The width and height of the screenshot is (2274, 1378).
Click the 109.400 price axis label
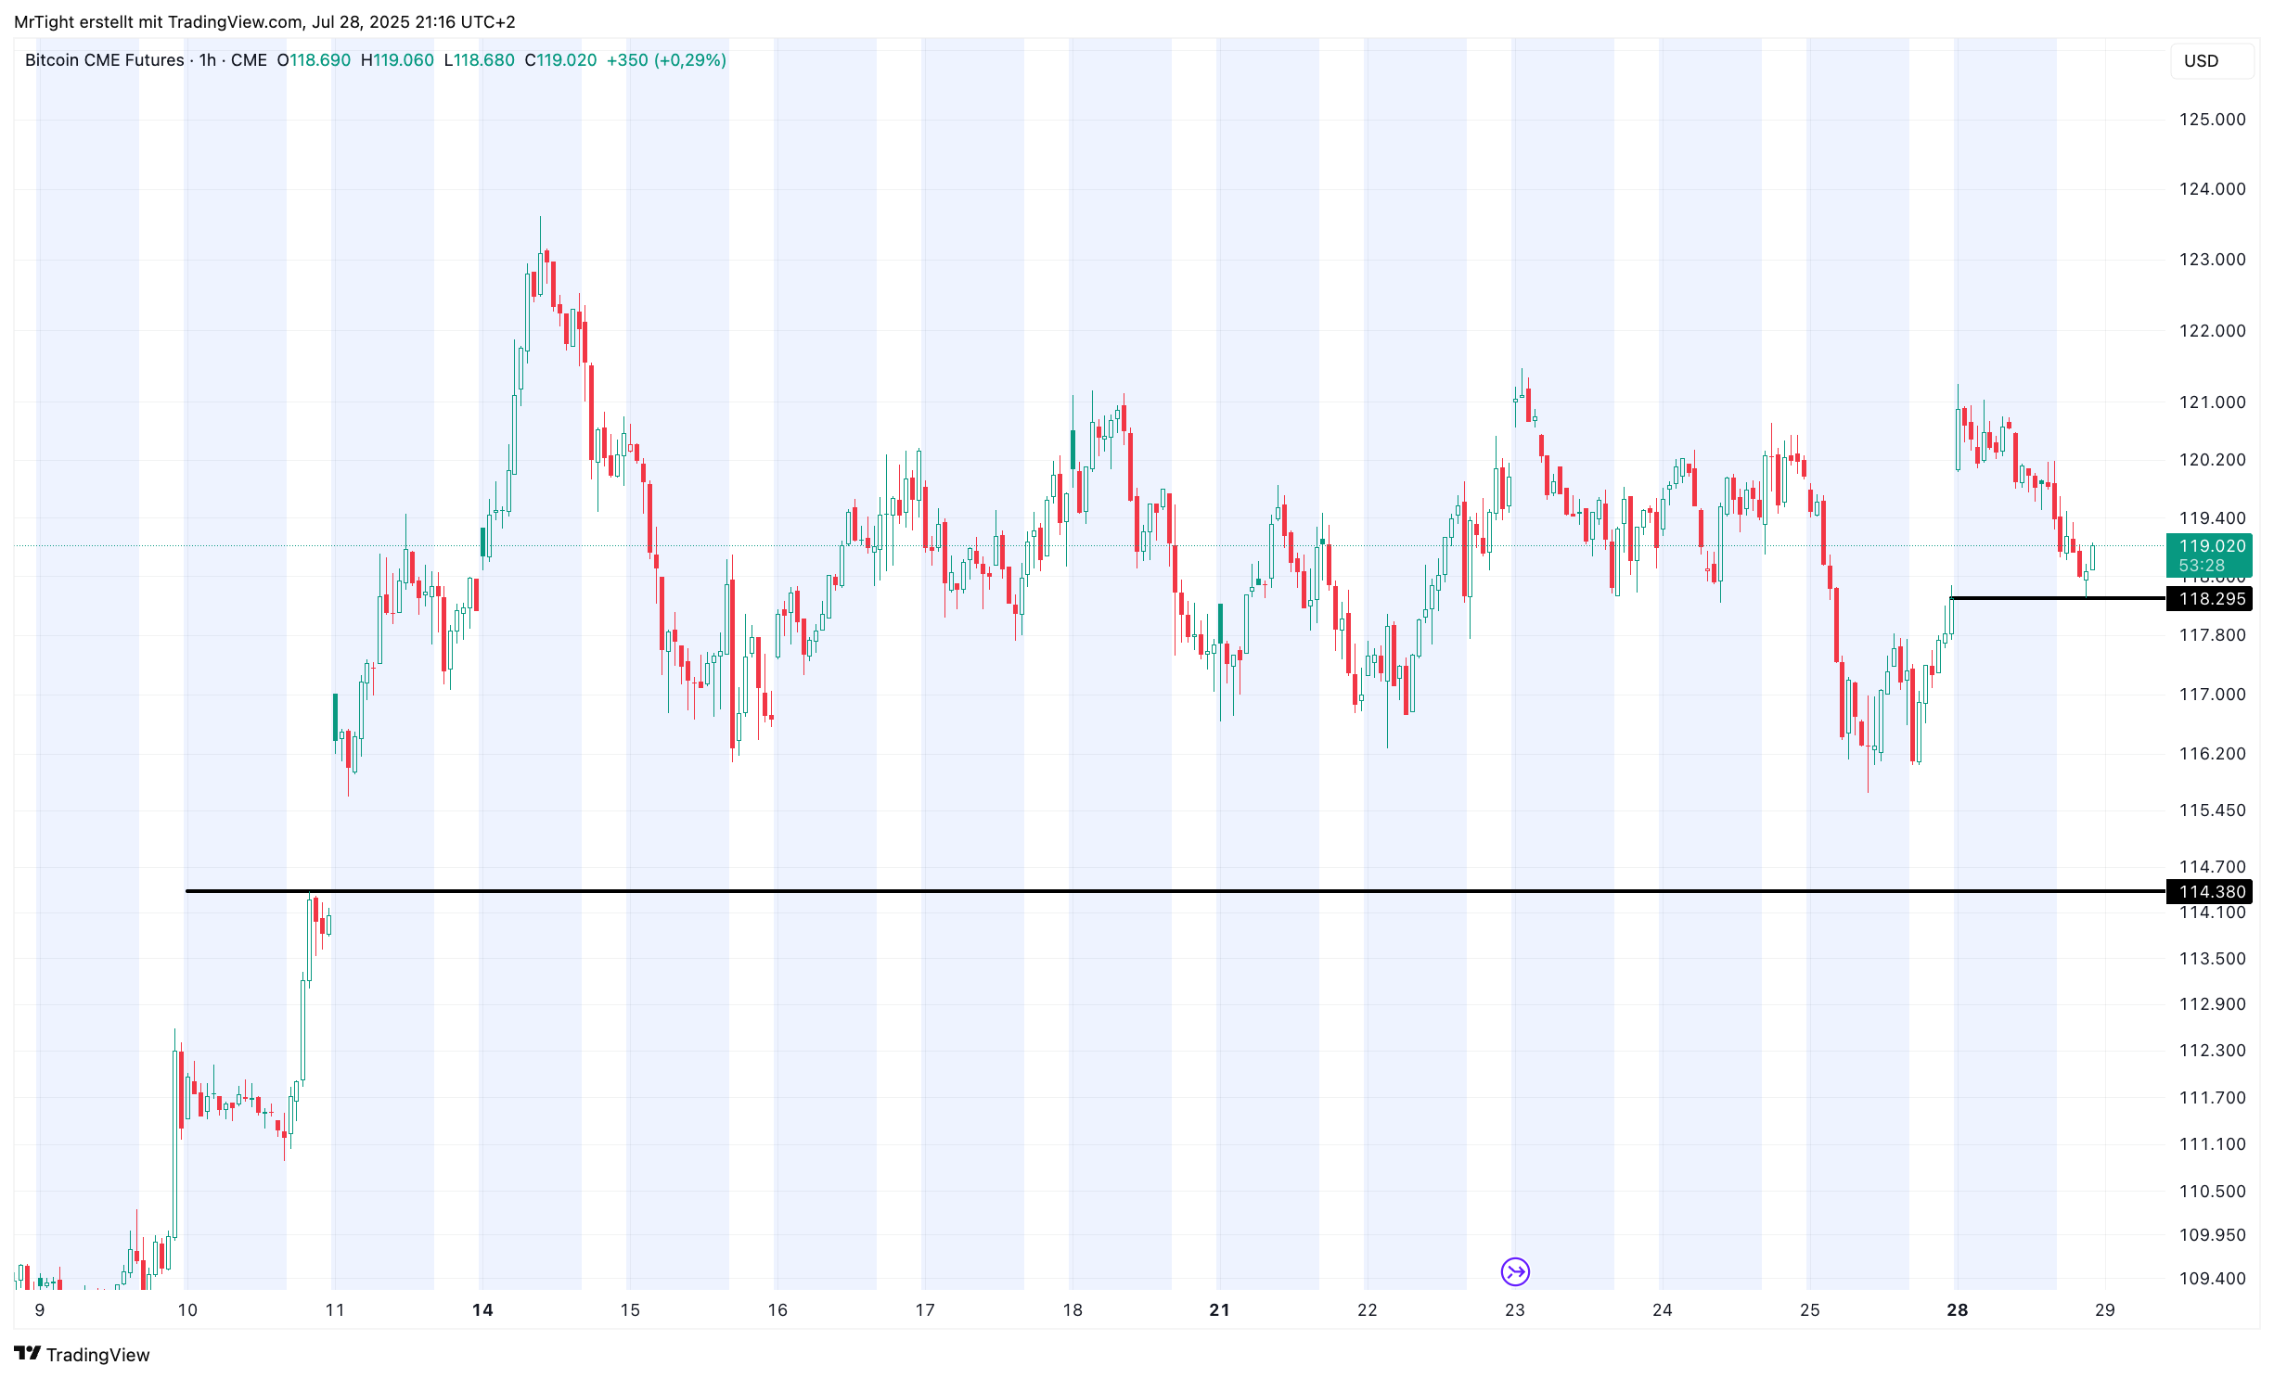(x=2211, y=1279)
